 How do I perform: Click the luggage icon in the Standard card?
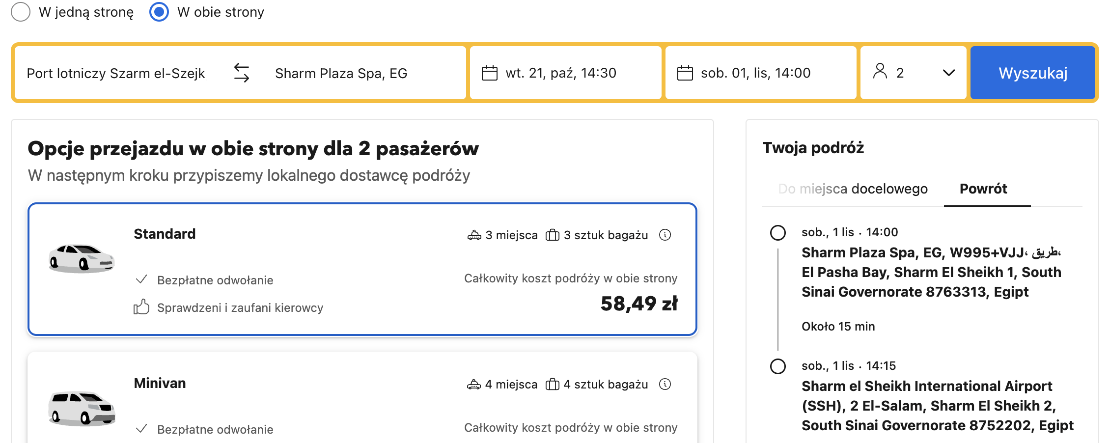553,235
